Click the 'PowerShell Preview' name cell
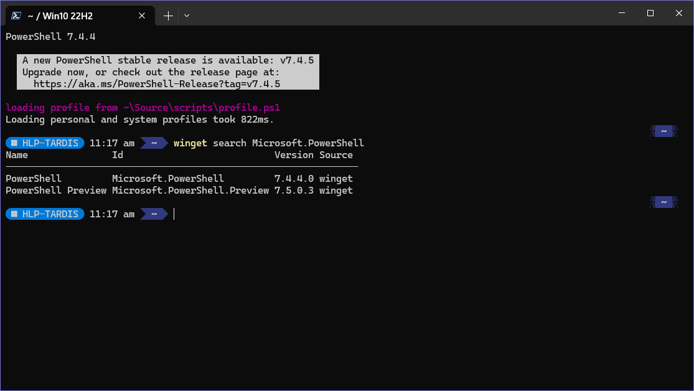Screen dimensions: 694x391 click(x=56, y=191)
